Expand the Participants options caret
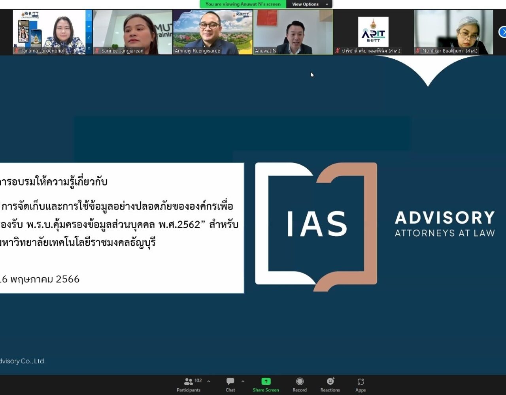This screenshot has height=395, width=506. 209,381
